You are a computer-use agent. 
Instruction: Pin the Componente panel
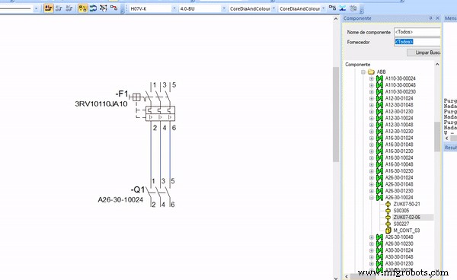pos(430,18)
